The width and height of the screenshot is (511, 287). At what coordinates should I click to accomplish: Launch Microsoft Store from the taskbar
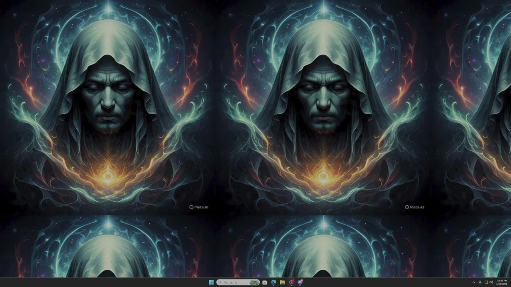pyautogui.click(x=265, y=282)
